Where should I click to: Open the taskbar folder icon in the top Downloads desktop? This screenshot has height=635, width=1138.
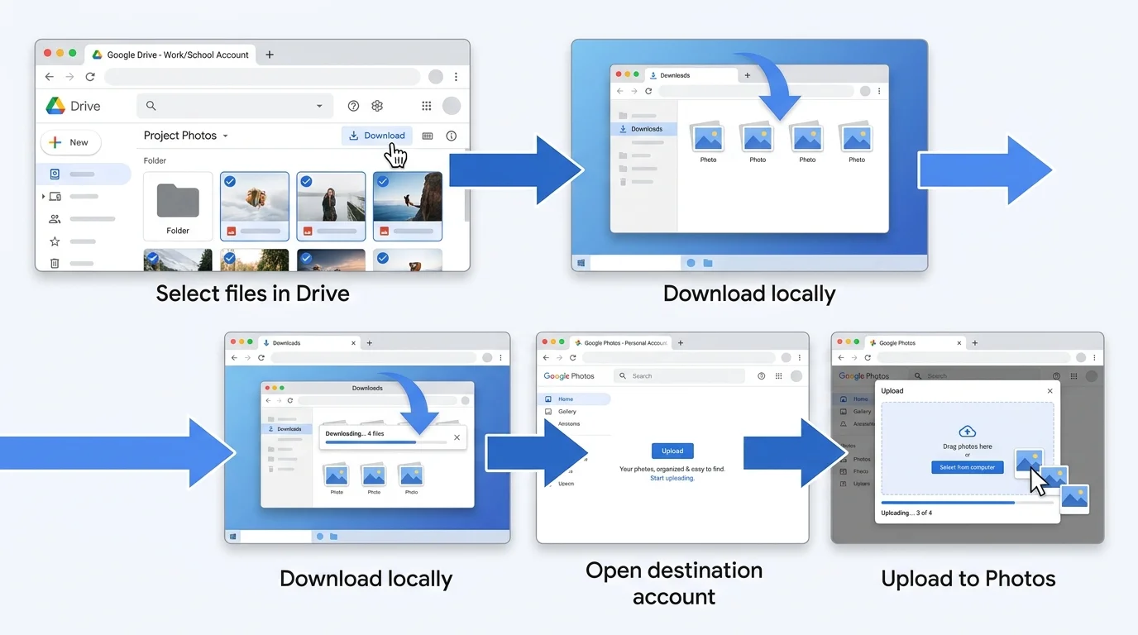point(708,263)
